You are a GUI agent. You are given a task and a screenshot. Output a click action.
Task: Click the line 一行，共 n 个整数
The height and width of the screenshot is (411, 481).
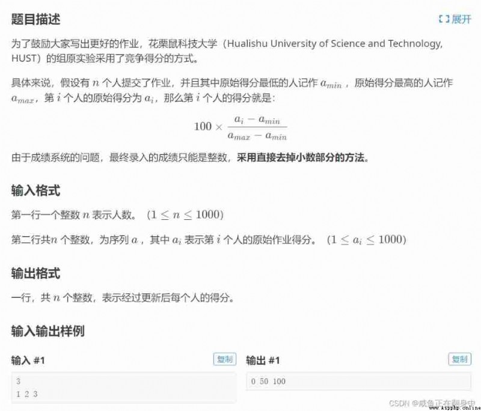[123, 297]
